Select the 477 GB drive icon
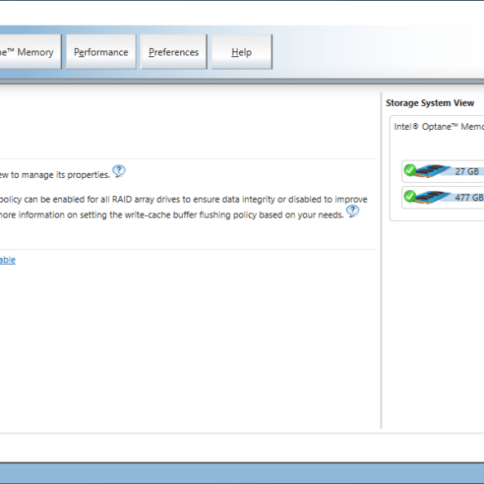 pyautogui.click(x=433, y=197)
